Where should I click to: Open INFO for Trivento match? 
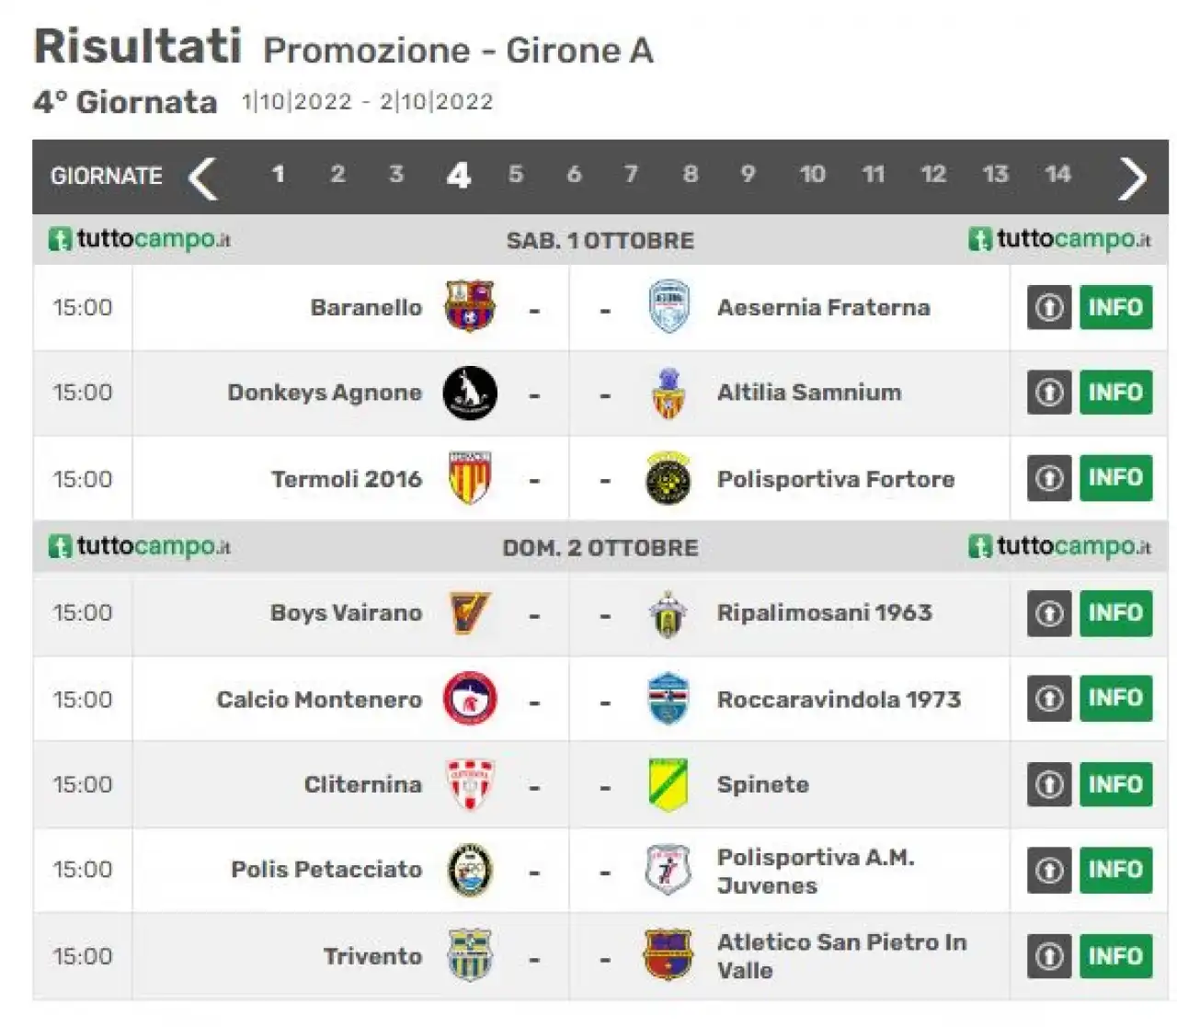click(1115, 956)
